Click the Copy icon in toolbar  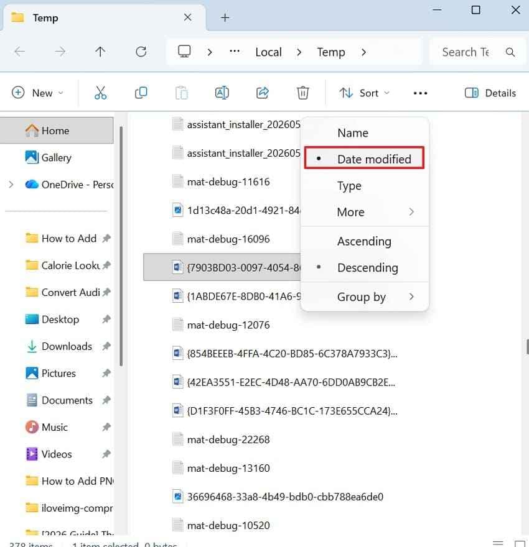point(141,93)
